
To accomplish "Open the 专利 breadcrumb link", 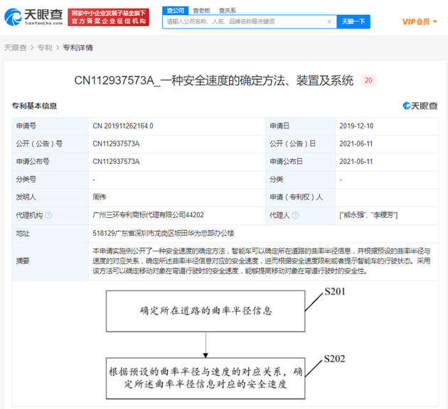I will pos(44,48).
